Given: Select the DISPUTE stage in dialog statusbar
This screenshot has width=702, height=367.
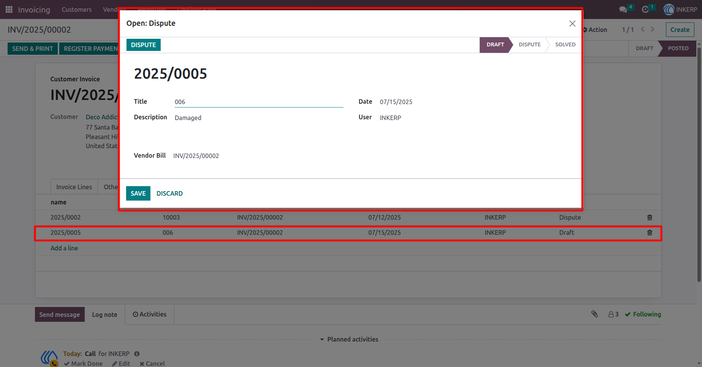Looking at the screenshot, I should click(530, 44).
